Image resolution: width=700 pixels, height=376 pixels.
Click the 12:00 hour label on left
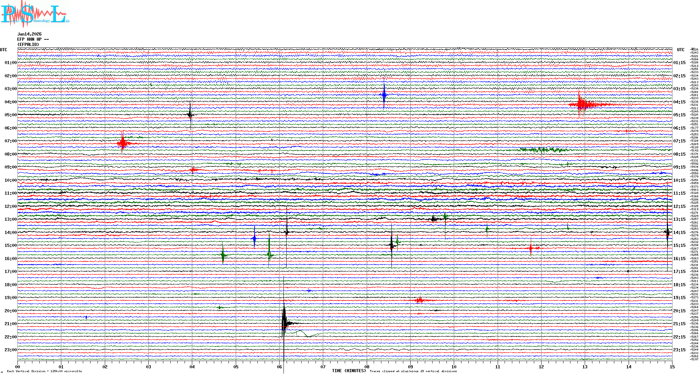coord(10,206)
